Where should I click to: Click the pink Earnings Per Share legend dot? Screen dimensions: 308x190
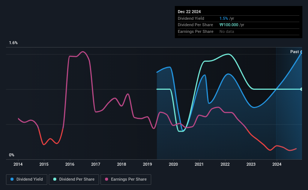107,179
